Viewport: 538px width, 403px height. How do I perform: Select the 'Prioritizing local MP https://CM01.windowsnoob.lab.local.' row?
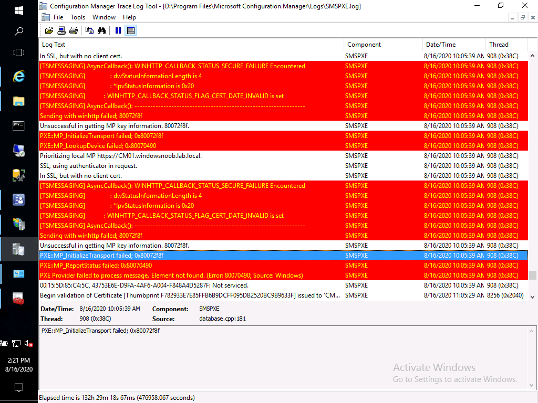coord(283,156)
